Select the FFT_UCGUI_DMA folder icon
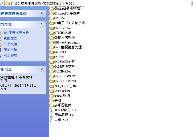The image size is (193, 137). [52, 86]
